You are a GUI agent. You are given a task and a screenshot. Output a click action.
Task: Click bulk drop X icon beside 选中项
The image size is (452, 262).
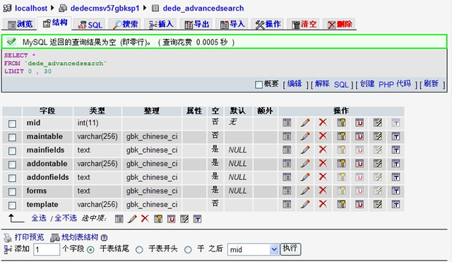click(145, 219)
